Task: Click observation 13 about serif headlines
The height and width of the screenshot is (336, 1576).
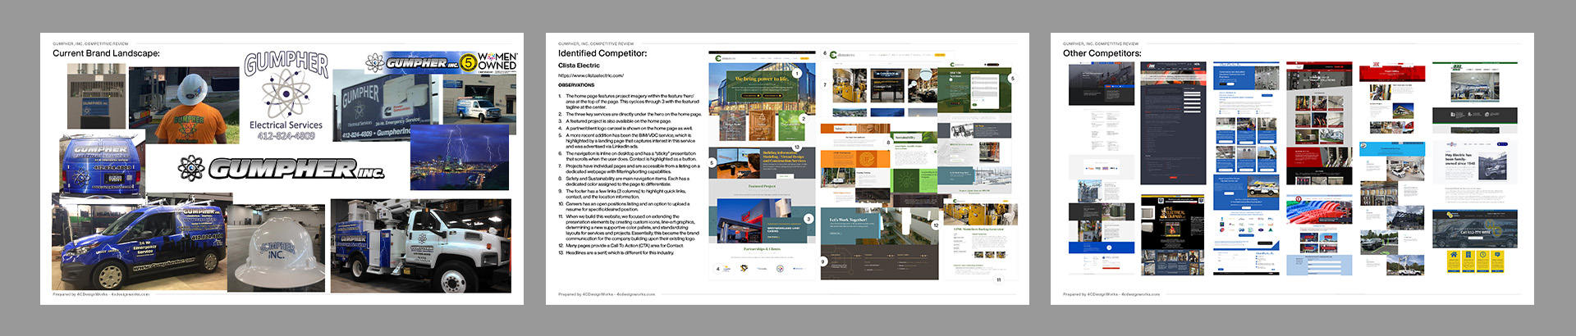Action: click(618, 252)
